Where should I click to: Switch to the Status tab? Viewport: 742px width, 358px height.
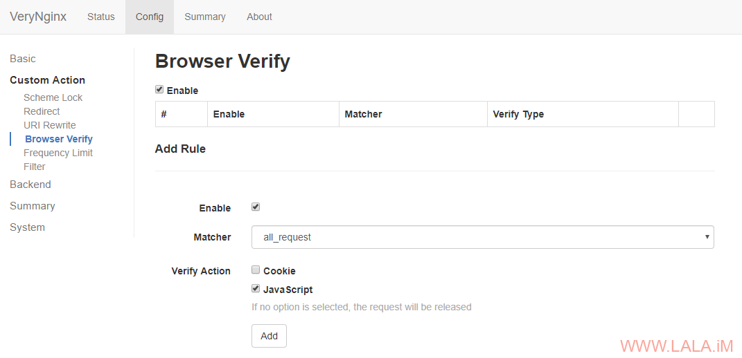pos(100,17)
